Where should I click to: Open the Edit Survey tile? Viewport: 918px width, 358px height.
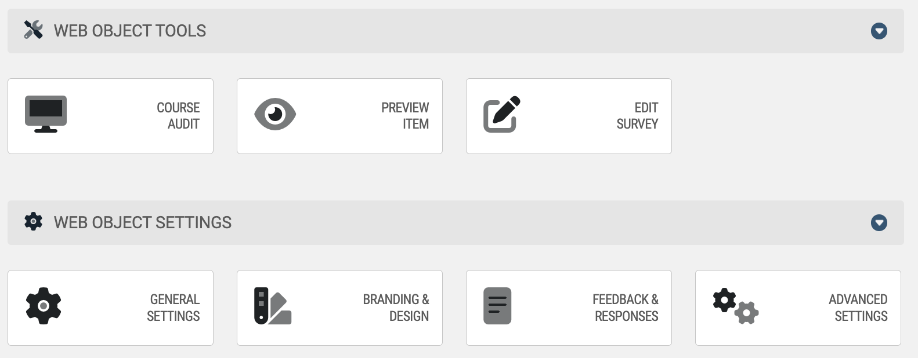[x=569, y=116]
